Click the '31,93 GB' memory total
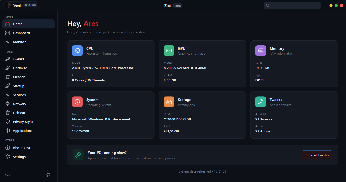Screen dimensions: 346x182 click(x=262, y=68)
